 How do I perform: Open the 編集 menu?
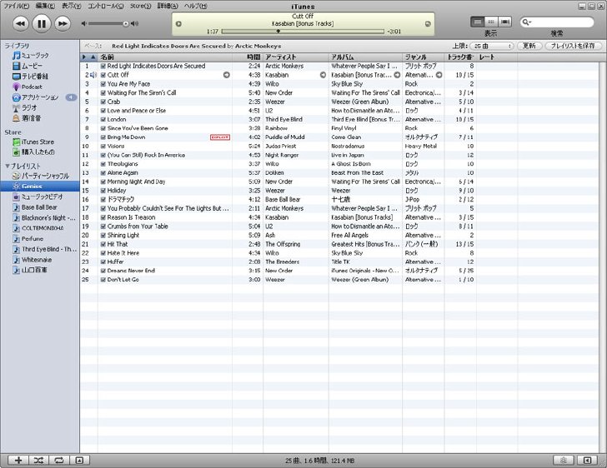[45, 6]
